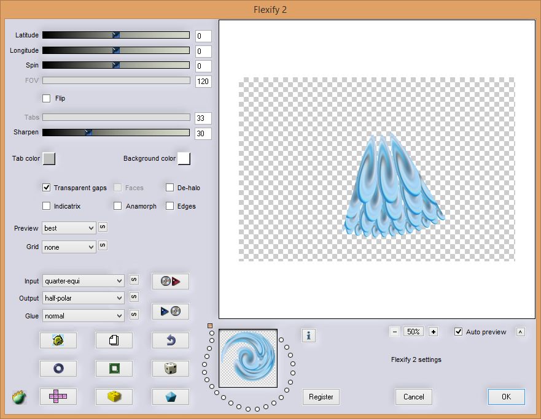
Task: Open the Background color swatch
Action: [x=184, y=158]
